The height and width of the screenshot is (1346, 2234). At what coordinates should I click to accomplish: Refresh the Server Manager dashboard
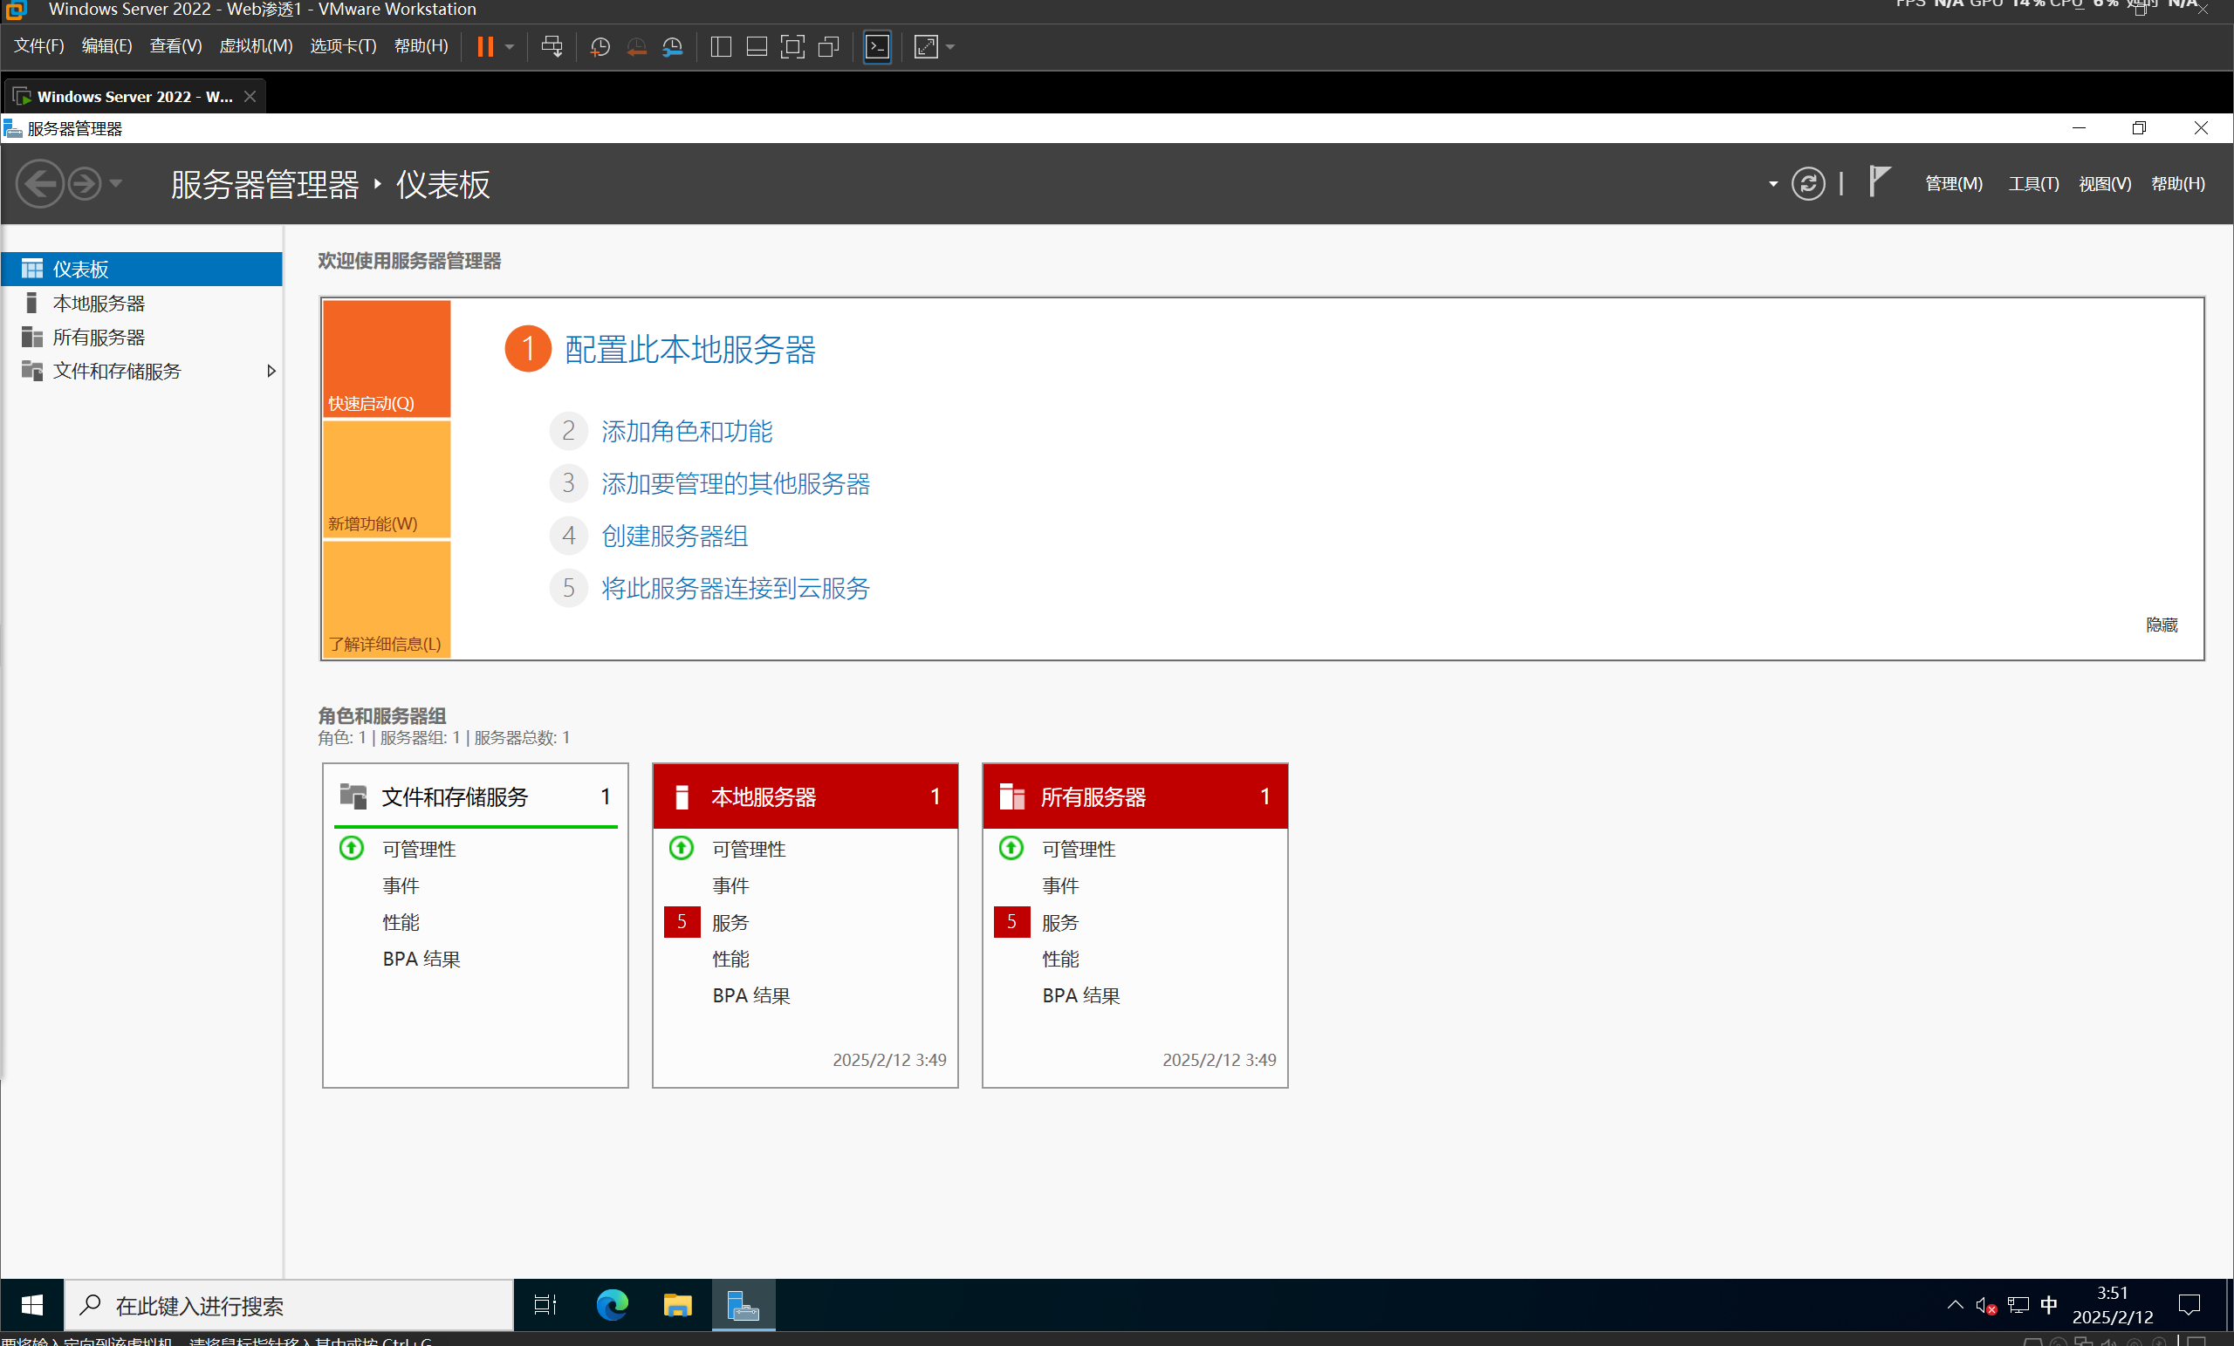[x=1808, y=184]
